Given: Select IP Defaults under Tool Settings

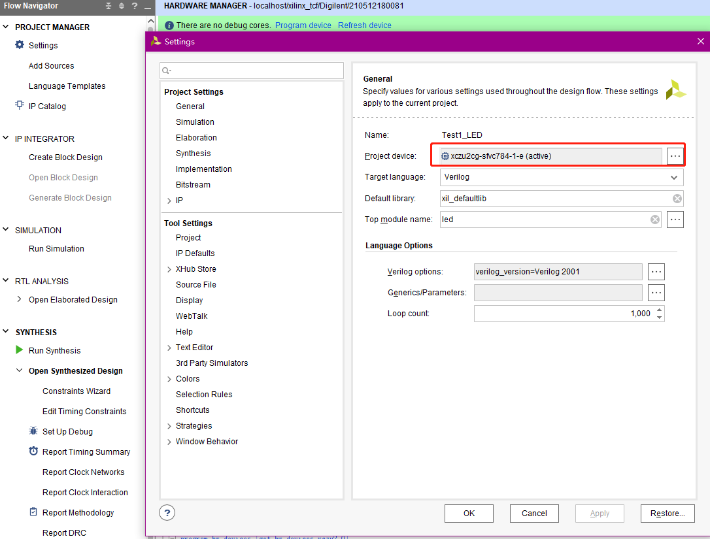Looking at the screenshot, I should tap(195, 253).
